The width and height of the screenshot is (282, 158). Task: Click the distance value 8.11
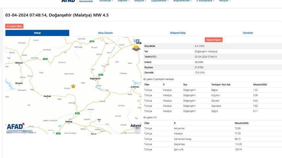click(255, 111)
